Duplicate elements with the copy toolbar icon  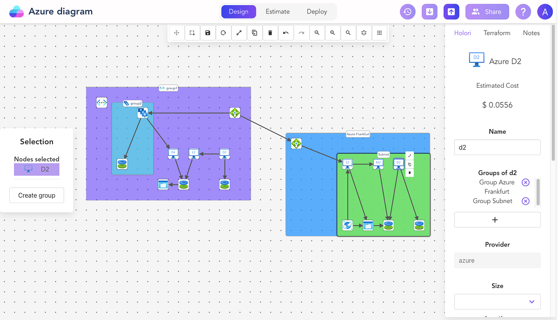click(254, 33)
